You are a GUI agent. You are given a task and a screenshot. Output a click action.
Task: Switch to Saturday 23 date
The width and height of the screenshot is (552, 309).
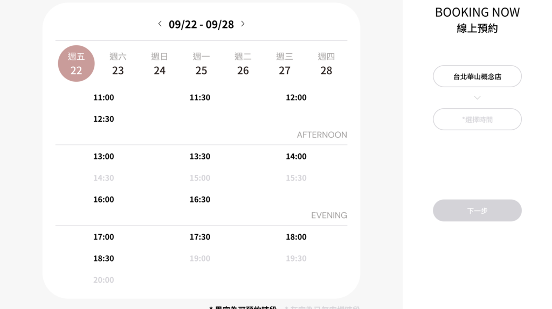point(118,64)
